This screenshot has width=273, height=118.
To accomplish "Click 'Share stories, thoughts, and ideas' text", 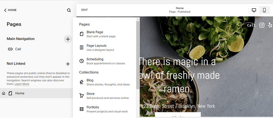I will pyautogui.click(x=108, y=85).
